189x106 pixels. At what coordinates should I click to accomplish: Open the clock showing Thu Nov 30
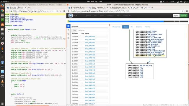(94, 1)
